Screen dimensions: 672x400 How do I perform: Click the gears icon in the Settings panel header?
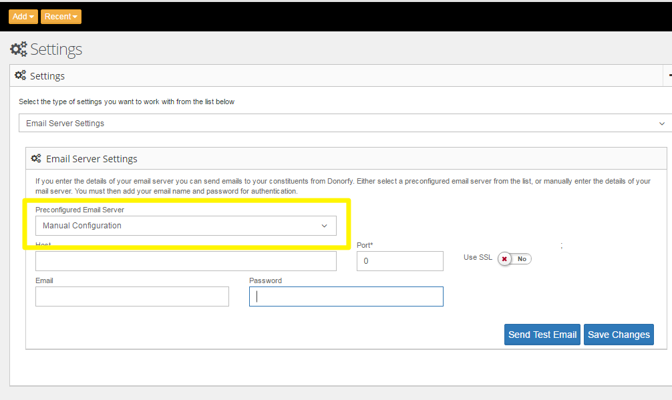point(21,75)
